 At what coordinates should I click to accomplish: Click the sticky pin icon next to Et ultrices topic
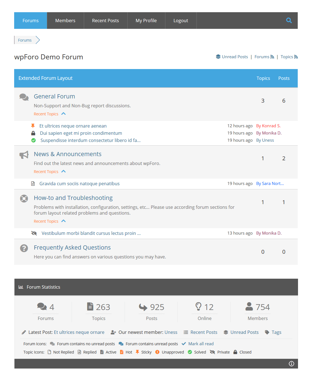(x=33, y=126)
